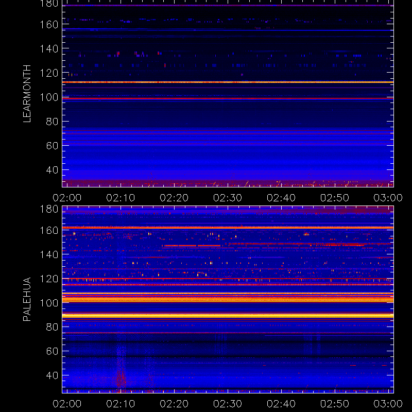Click the LEARMONTH vertical axis label

click(x=27, y=94)
